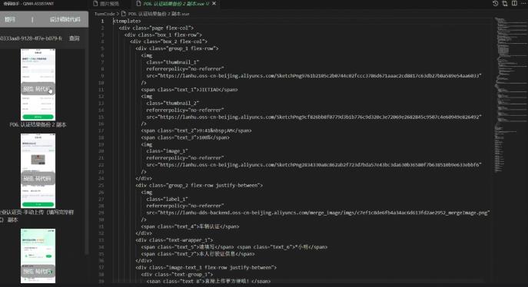
Task: Close the P06 .vue editor tab
Action: click(x=214, y=3)
